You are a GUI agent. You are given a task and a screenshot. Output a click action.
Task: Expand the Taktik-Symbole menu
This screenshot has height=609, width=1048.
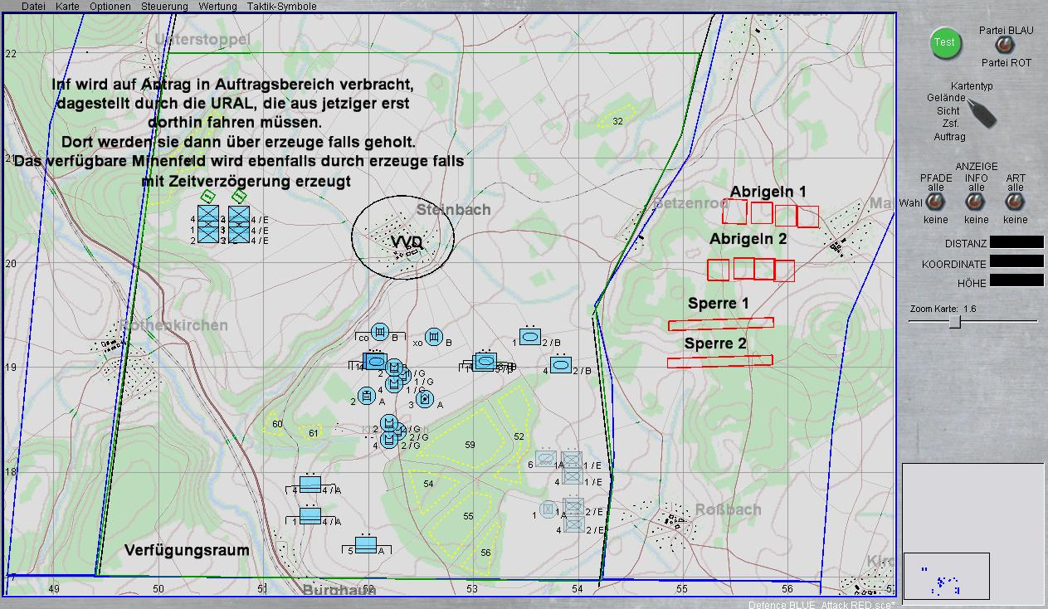[281, 6]
